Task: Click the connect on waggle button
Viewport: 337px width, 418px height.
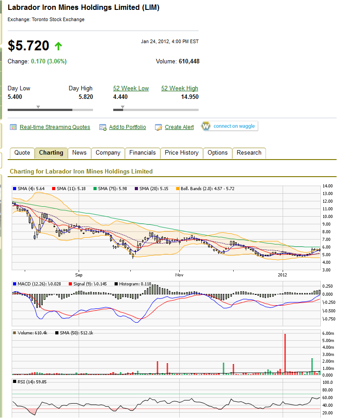Action: point(229,126)
